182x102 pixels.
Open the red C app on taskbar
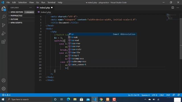[114, 99]
